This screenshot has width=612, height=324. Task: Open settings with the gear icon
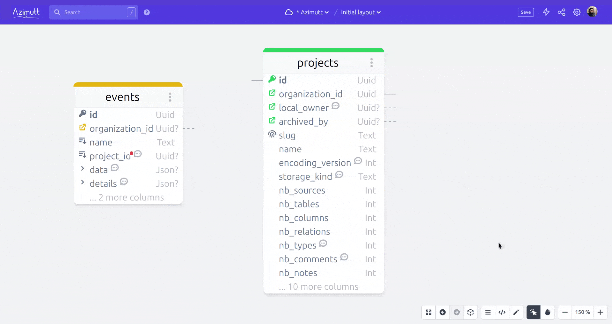(577, 12)
